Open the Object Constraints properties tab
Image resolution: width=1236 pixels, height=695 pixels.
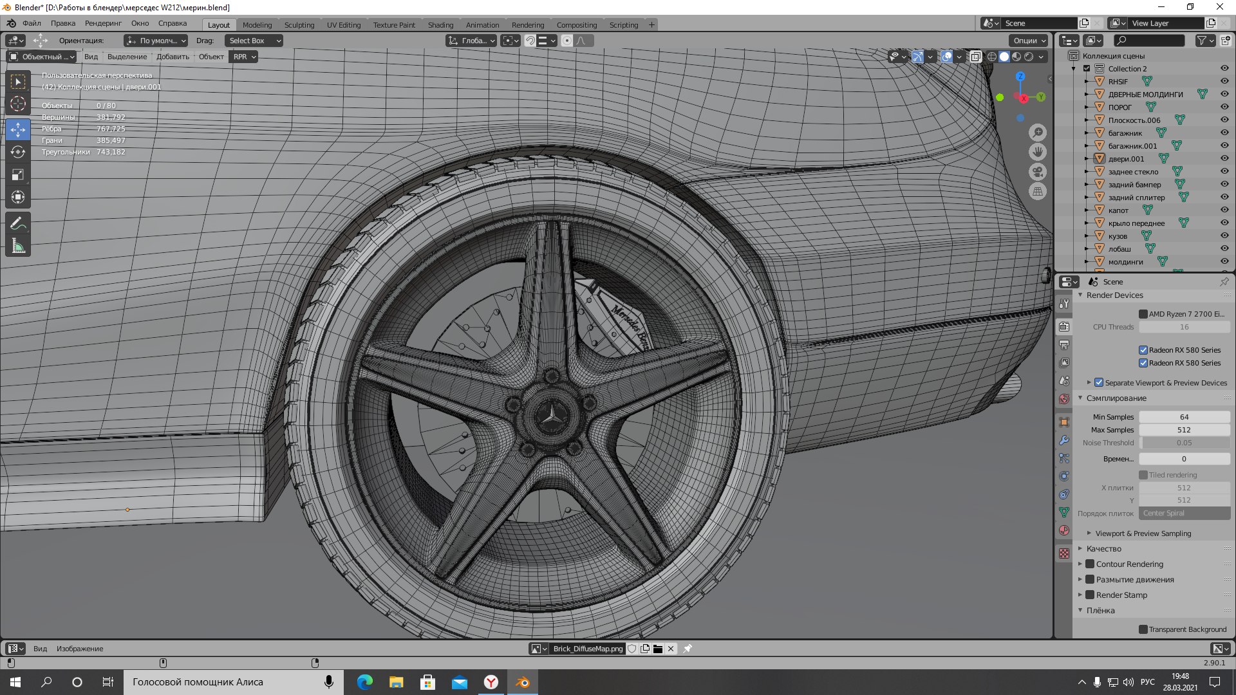(1064, 494)
